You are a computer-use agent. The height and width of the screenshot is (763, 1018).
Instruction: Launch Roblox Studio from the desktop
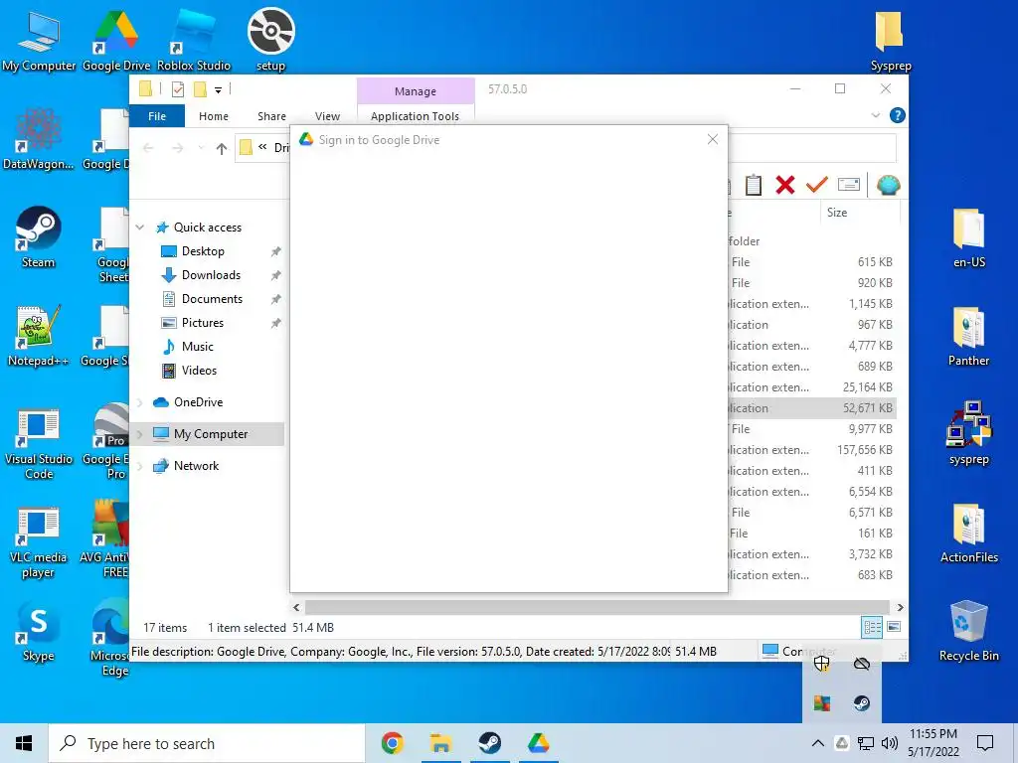pyautogui.click(x=194, y=40)
